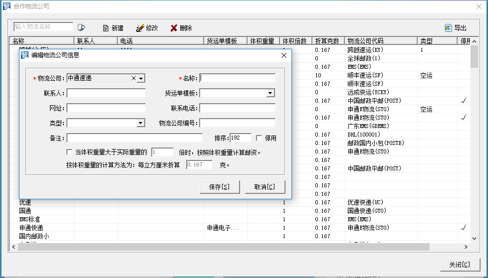This screenshot has height=278, width=488.
Task: Click the search magnifier icon
Action: (81, 27)
